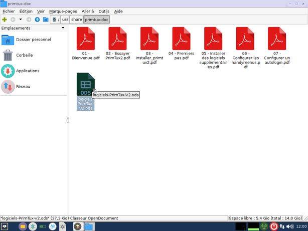This screenshot has height=231, width=308.
Task: Select the 03 - Installer_primtux2.pdf file
Action: click(x=149, y=46)
